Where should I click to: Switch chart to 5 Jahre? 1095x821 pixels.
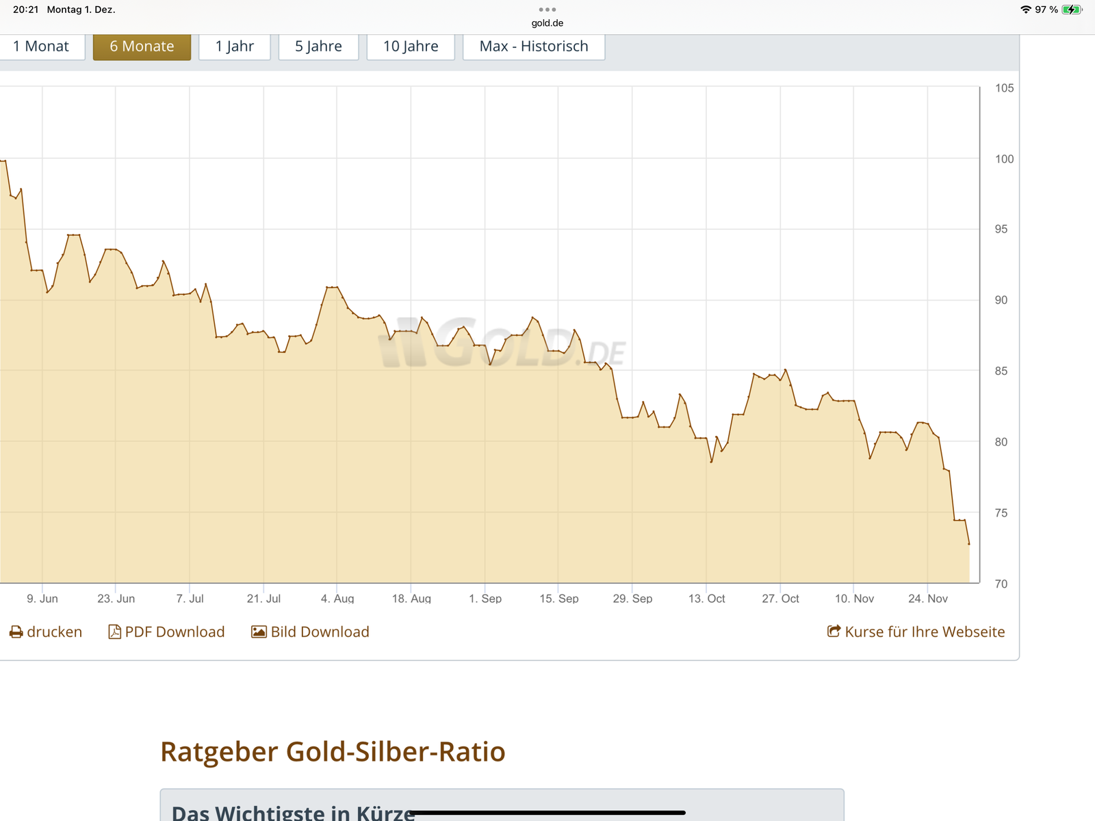tap(318, 47)
